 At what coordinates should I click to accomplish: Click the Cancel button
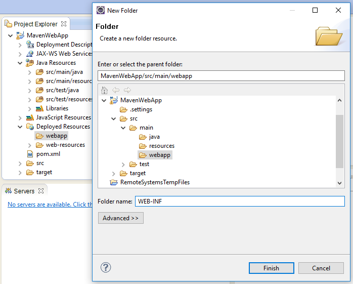[x=321, y=268]
